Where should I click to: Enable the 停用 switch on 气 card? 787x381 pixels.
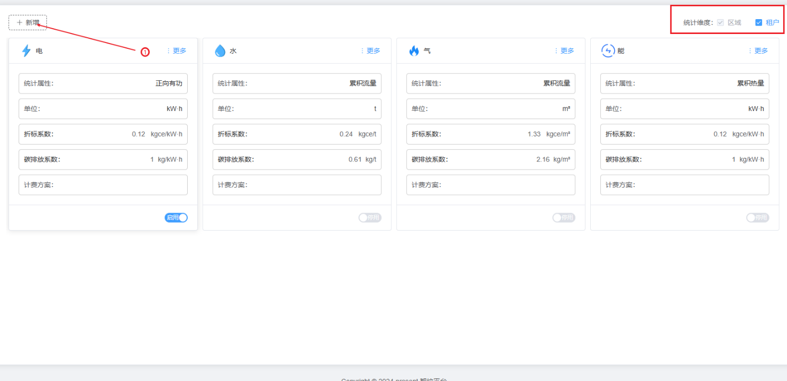click(564, 217)
